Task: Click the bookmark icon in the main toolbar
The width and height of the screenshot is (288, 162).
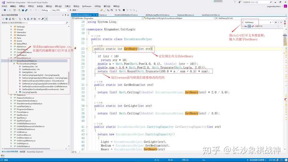Action: click(124, 10)
